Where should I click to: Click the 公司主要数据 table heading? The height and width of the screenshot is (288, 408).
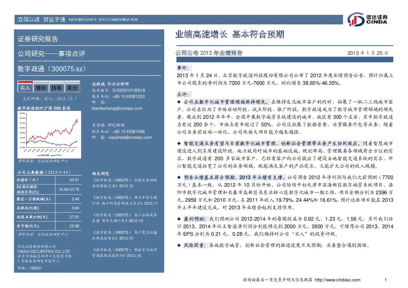click(44, 172)
